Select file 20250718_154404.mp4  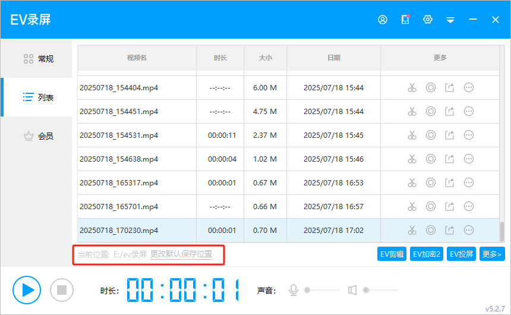click(119, 88)
